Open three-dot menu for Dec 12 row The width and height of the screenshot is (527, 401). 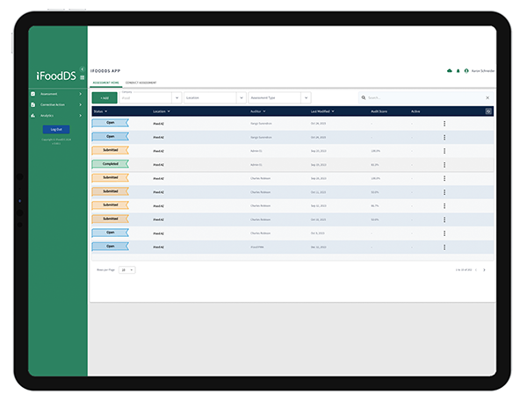(444, 247)
